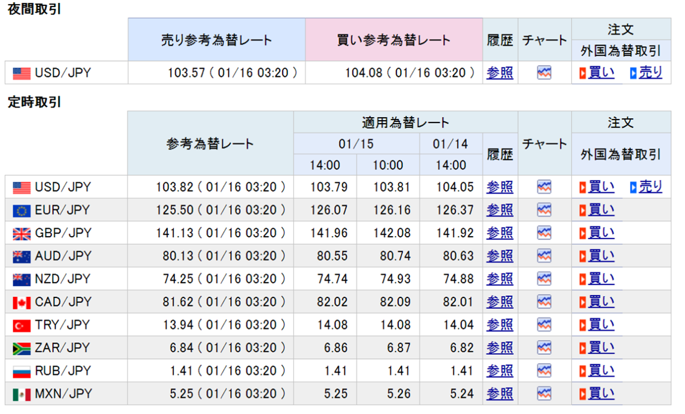
Task: Click the 適用為替レート header
Action: click(x=405, y=122)
